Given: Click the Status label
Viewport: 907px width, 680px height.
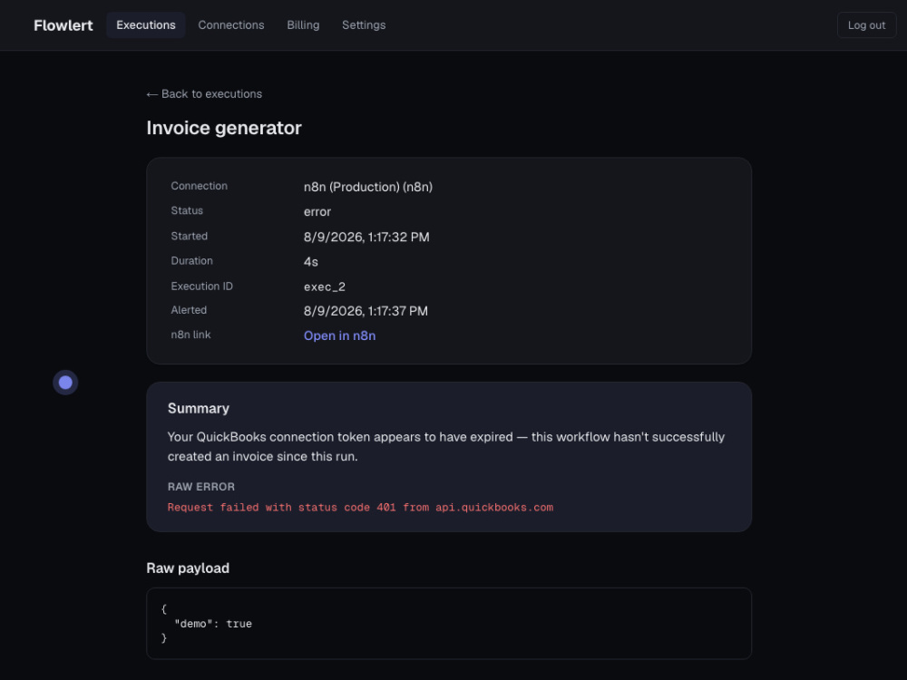Looking at the screenshot, I should click(x=187, y=210).
